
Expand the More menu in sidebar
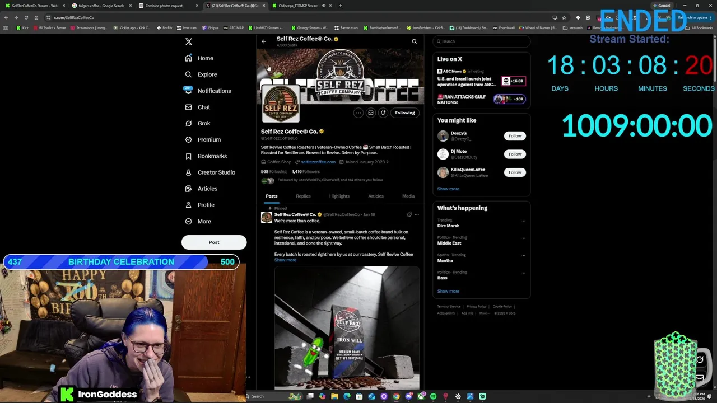coord(198,221)
